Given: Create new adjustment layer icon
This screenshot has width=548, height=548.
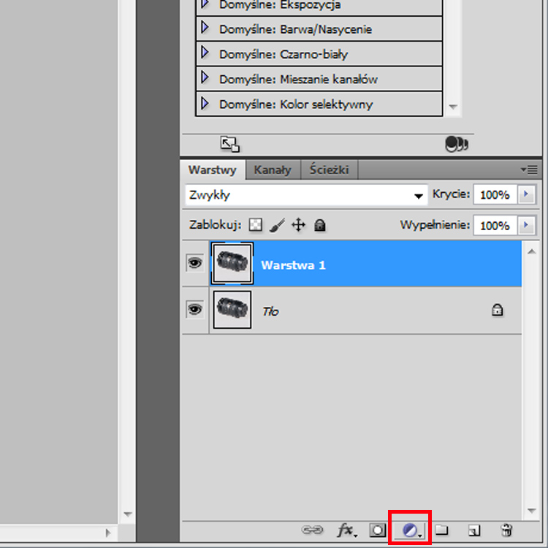Looking at the screenshot, I should [411, 530].
